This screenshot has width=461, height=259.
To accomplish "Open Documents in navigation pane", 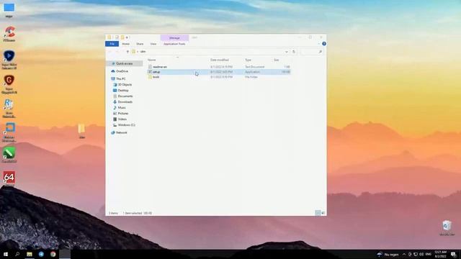I will [125, 96].
